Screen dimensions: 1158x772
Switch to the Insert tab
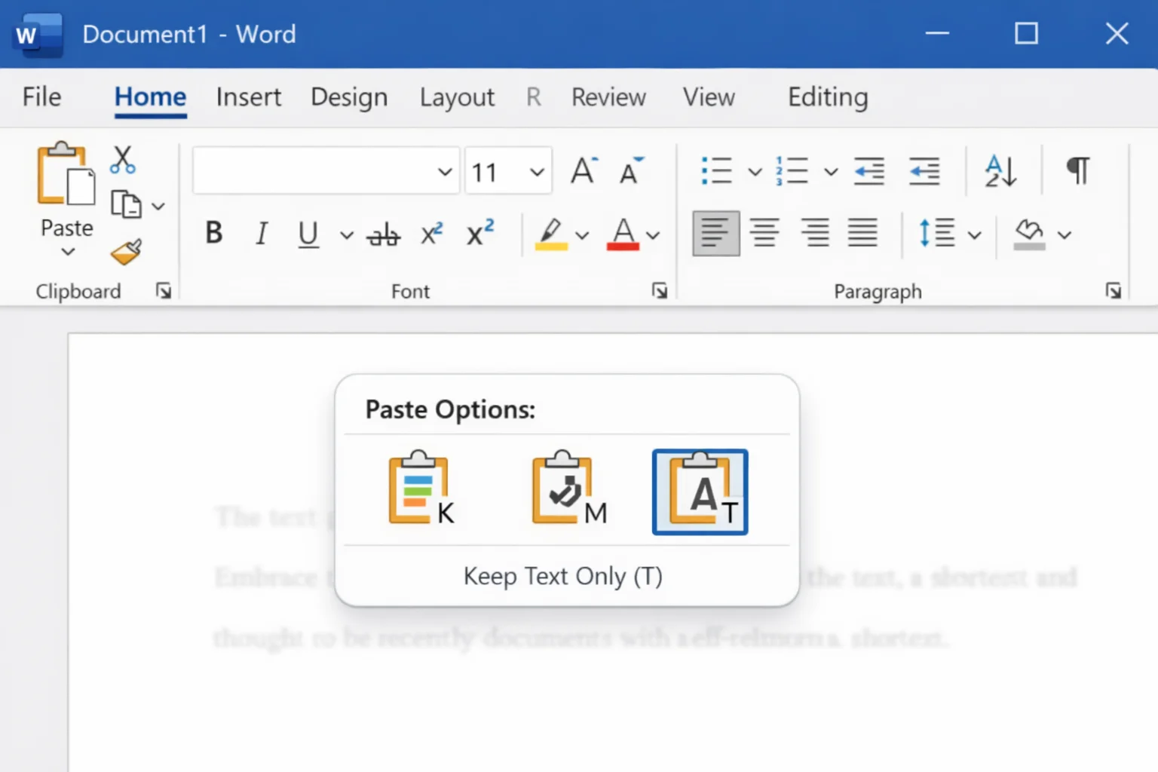click(x=249, y=97)
